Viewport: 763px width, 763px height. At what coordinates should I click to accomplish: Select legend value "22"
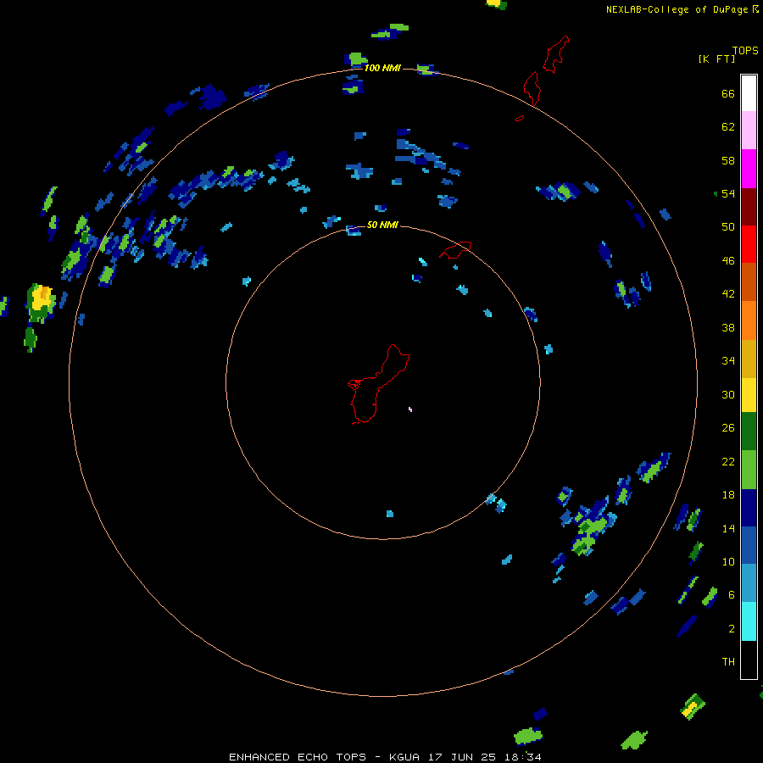point(728,461)
